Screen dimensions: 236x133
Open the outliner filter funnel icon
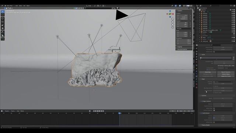coord(231,6)
